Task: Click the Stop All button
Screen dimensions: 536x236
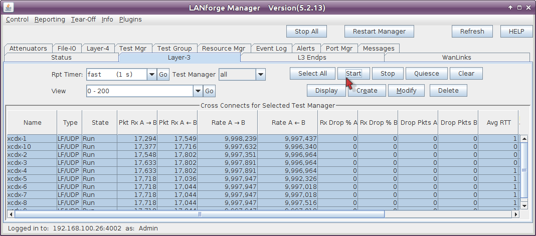Action: pyautogui.click(x=307, y=32)
